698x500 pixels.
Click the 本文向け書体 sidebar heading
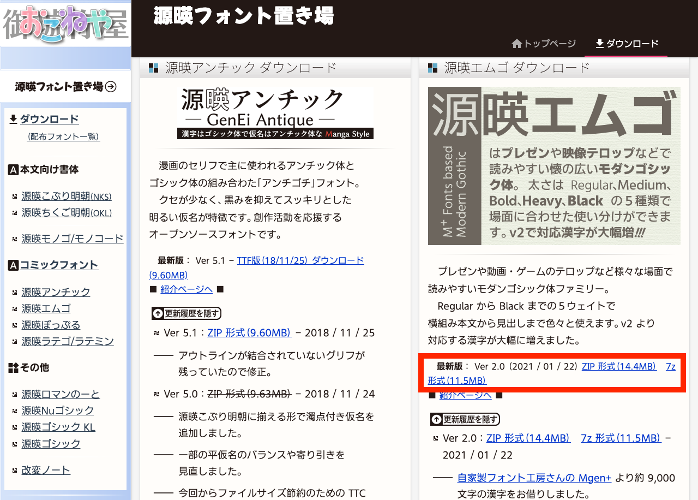pos(50,170)
